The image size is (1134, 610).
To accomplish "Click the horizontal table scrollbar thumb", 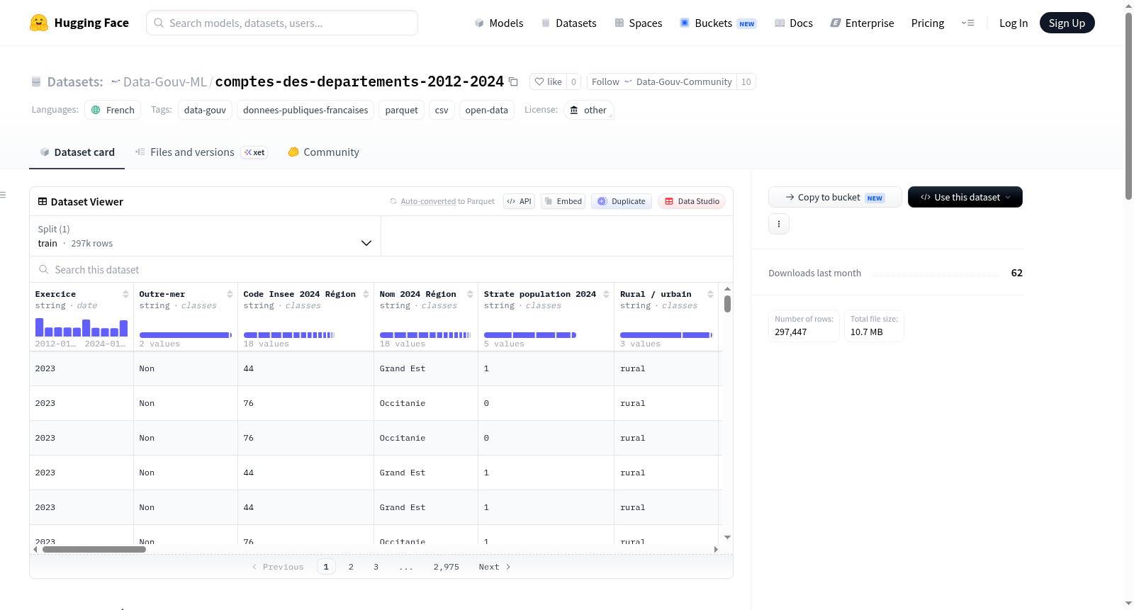I will click(94, 549).
